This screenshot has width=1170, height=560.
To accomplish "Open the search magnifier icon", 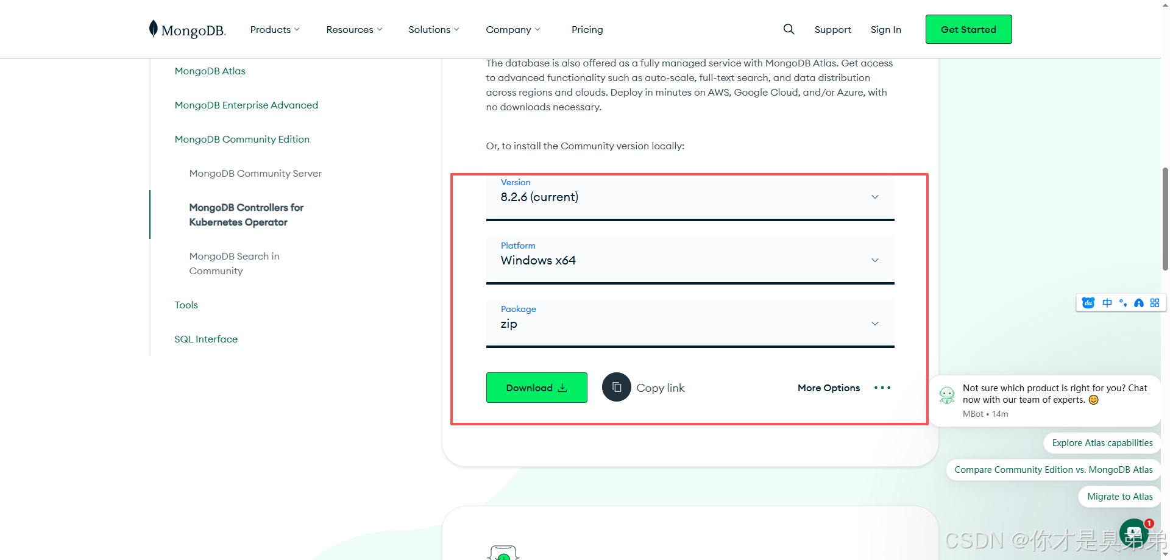I will tap(789, 29).
